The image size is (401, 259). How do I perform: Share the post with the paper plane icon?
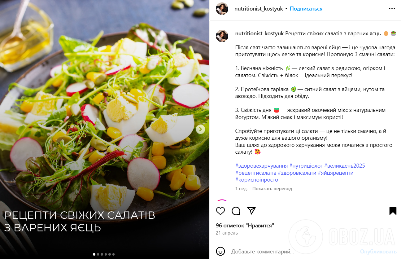(251, 211)
